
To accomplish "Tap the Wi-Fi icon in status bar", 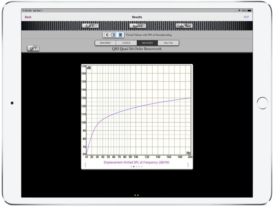I will [x=239, y=11].
